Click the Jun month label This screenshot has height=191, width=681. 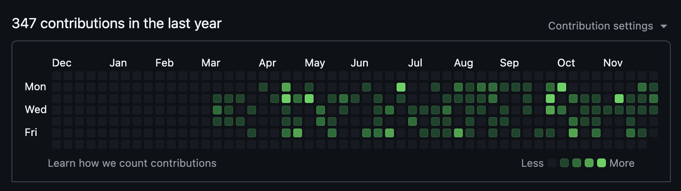[x=359, y=63]
